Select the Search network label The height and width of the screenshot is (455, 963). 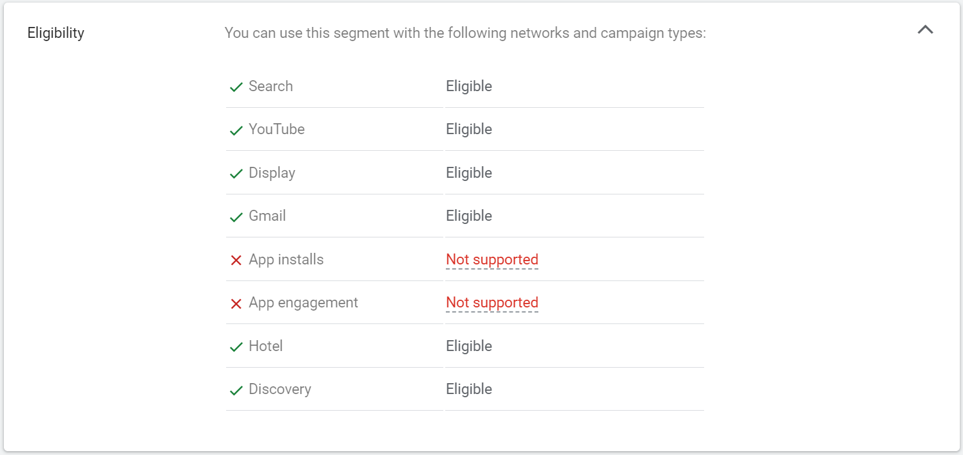point(270,86)
